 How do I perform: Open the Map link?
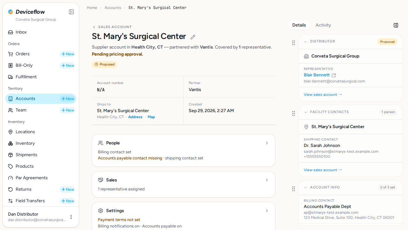[151, 117]
